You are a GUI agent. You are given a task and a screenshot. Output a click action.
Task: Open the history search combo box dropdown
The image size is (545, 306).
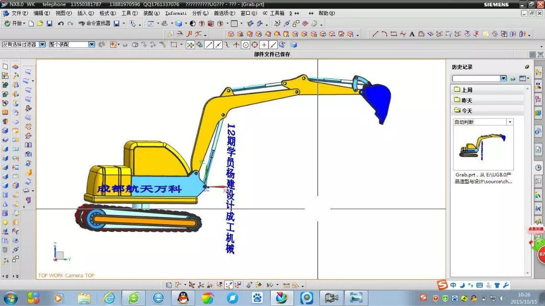click(x=503, y=78)
